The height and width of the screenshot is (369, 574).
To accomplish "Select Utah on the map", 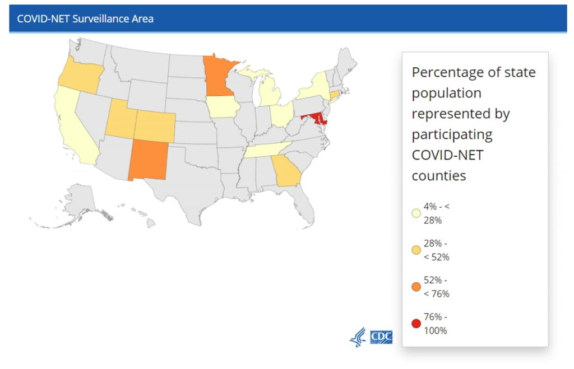I will click(x=121, y=120).
